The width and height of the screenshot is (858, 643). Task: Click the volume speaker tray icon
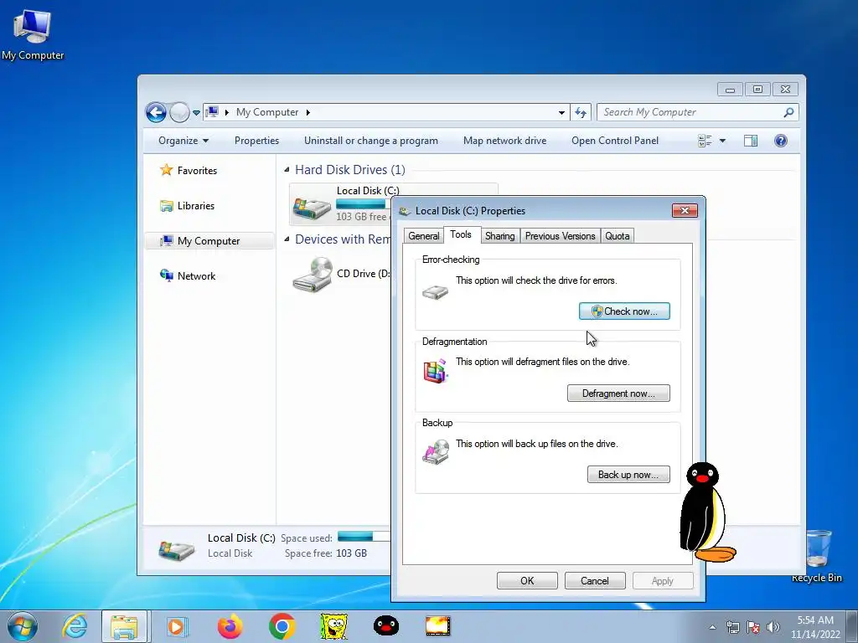click(773, 627)
